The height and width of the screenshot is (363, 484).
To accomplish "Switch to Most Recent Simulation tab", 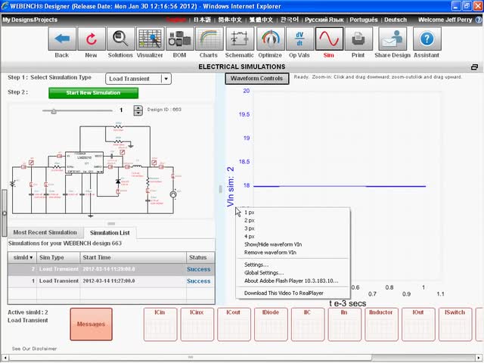I will pyautogui.click(x=45, y=232).
